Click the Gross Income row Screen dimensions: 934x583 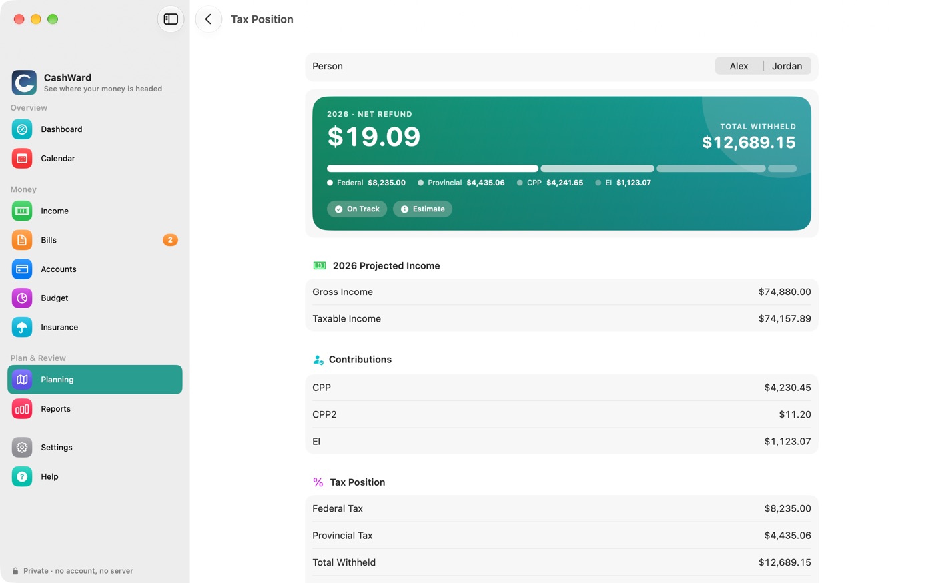tap(562, 292)
